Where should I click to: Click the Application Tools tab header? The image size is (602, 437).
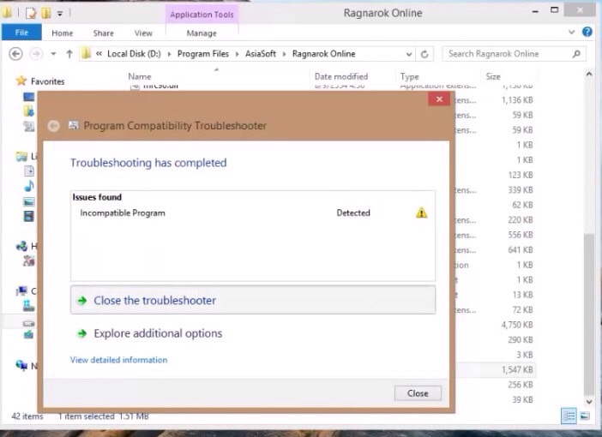(x=202, y=15)
